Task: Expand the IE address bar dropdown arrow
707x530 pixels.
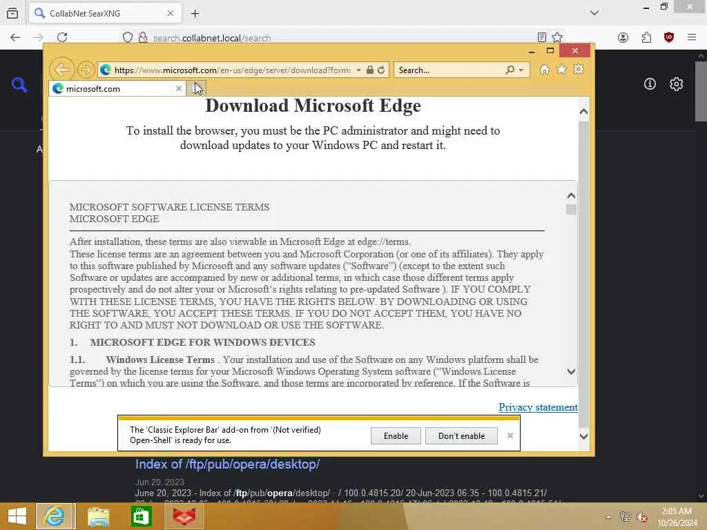Action: (x=358, y=70)
